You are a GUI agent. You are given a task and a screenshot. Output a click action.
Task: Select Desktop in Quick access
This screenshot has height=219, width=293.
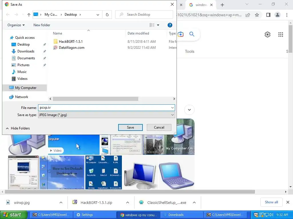(23, 44)
